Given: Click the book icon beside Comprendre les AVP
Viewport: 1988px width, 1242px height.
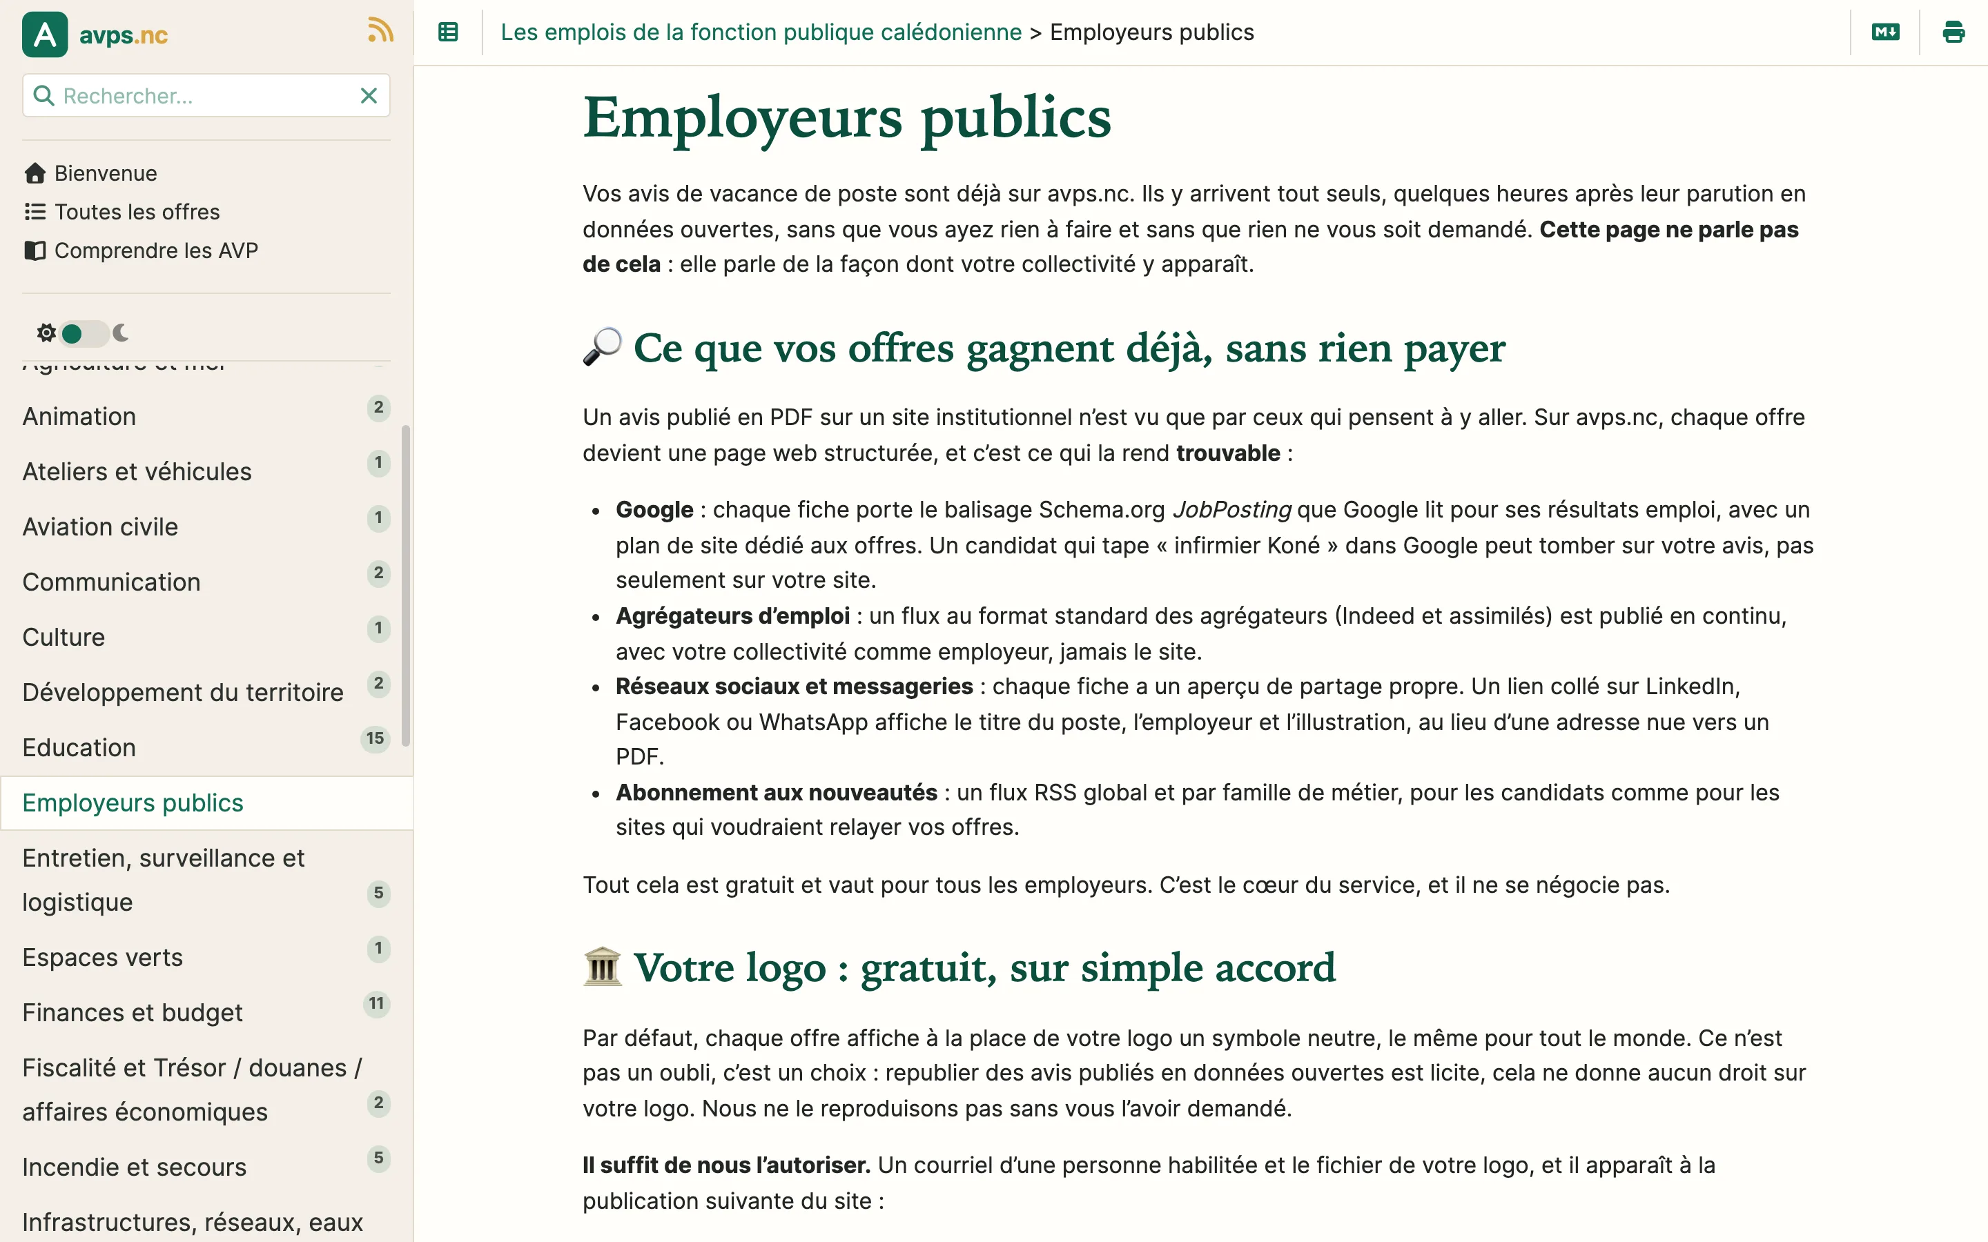Looking at the screenshot, I should [x=35, y=250].
